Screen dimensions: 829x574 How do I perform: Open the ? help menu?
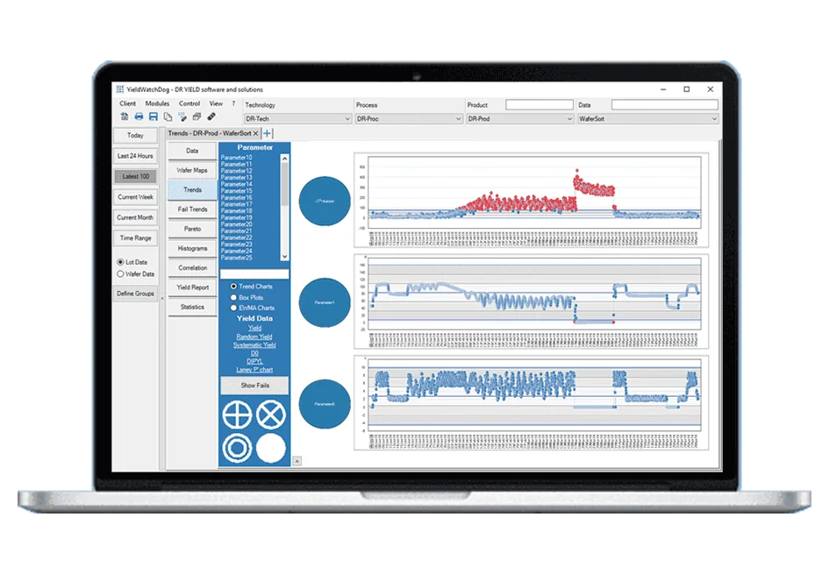point(233,103)
